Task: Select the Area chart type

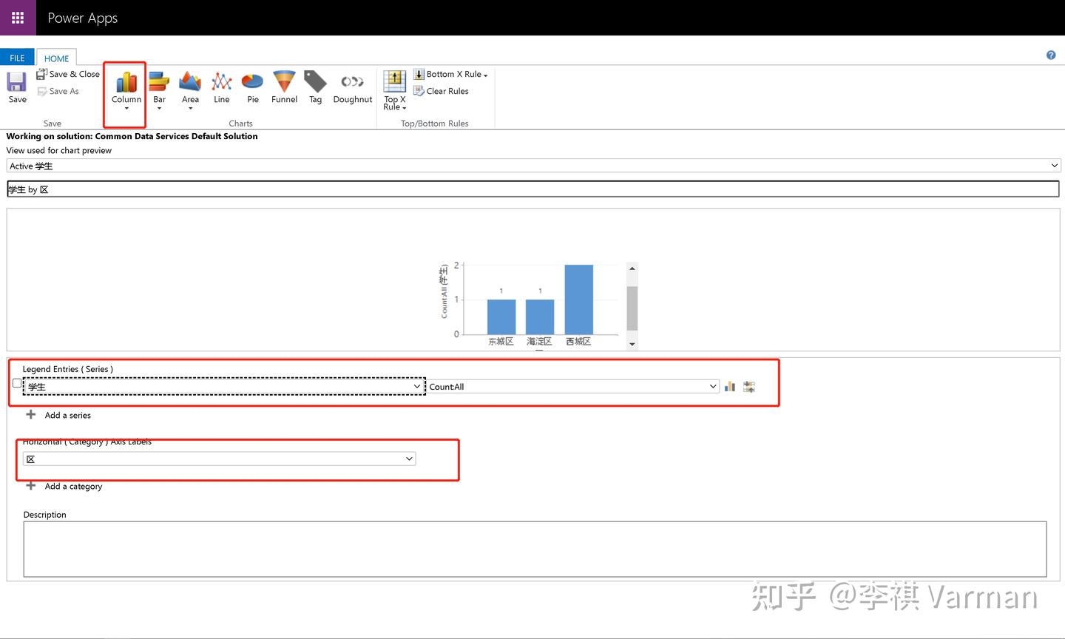Action: pos(190,89)
